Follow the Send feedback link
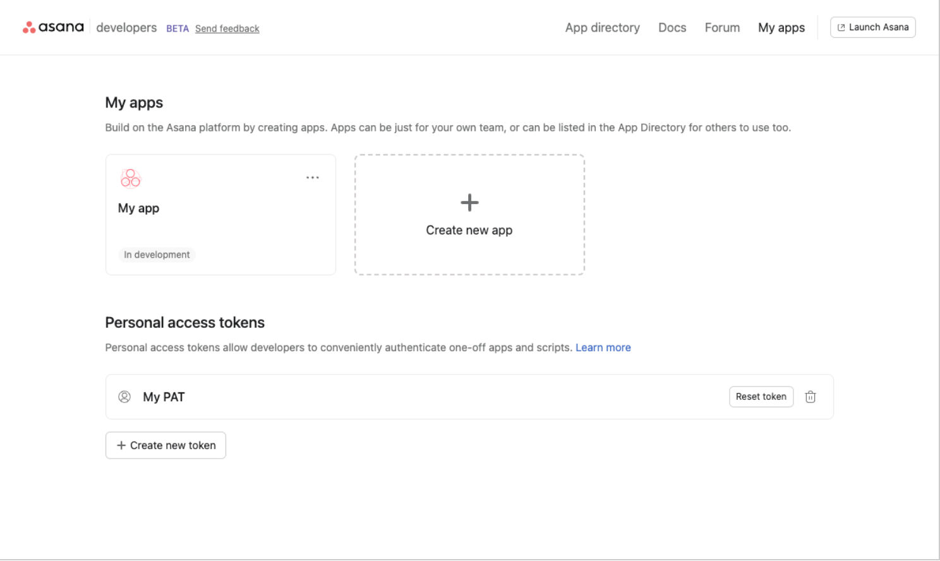This screenshot has width=940, height=561. (x=227, y=28)
